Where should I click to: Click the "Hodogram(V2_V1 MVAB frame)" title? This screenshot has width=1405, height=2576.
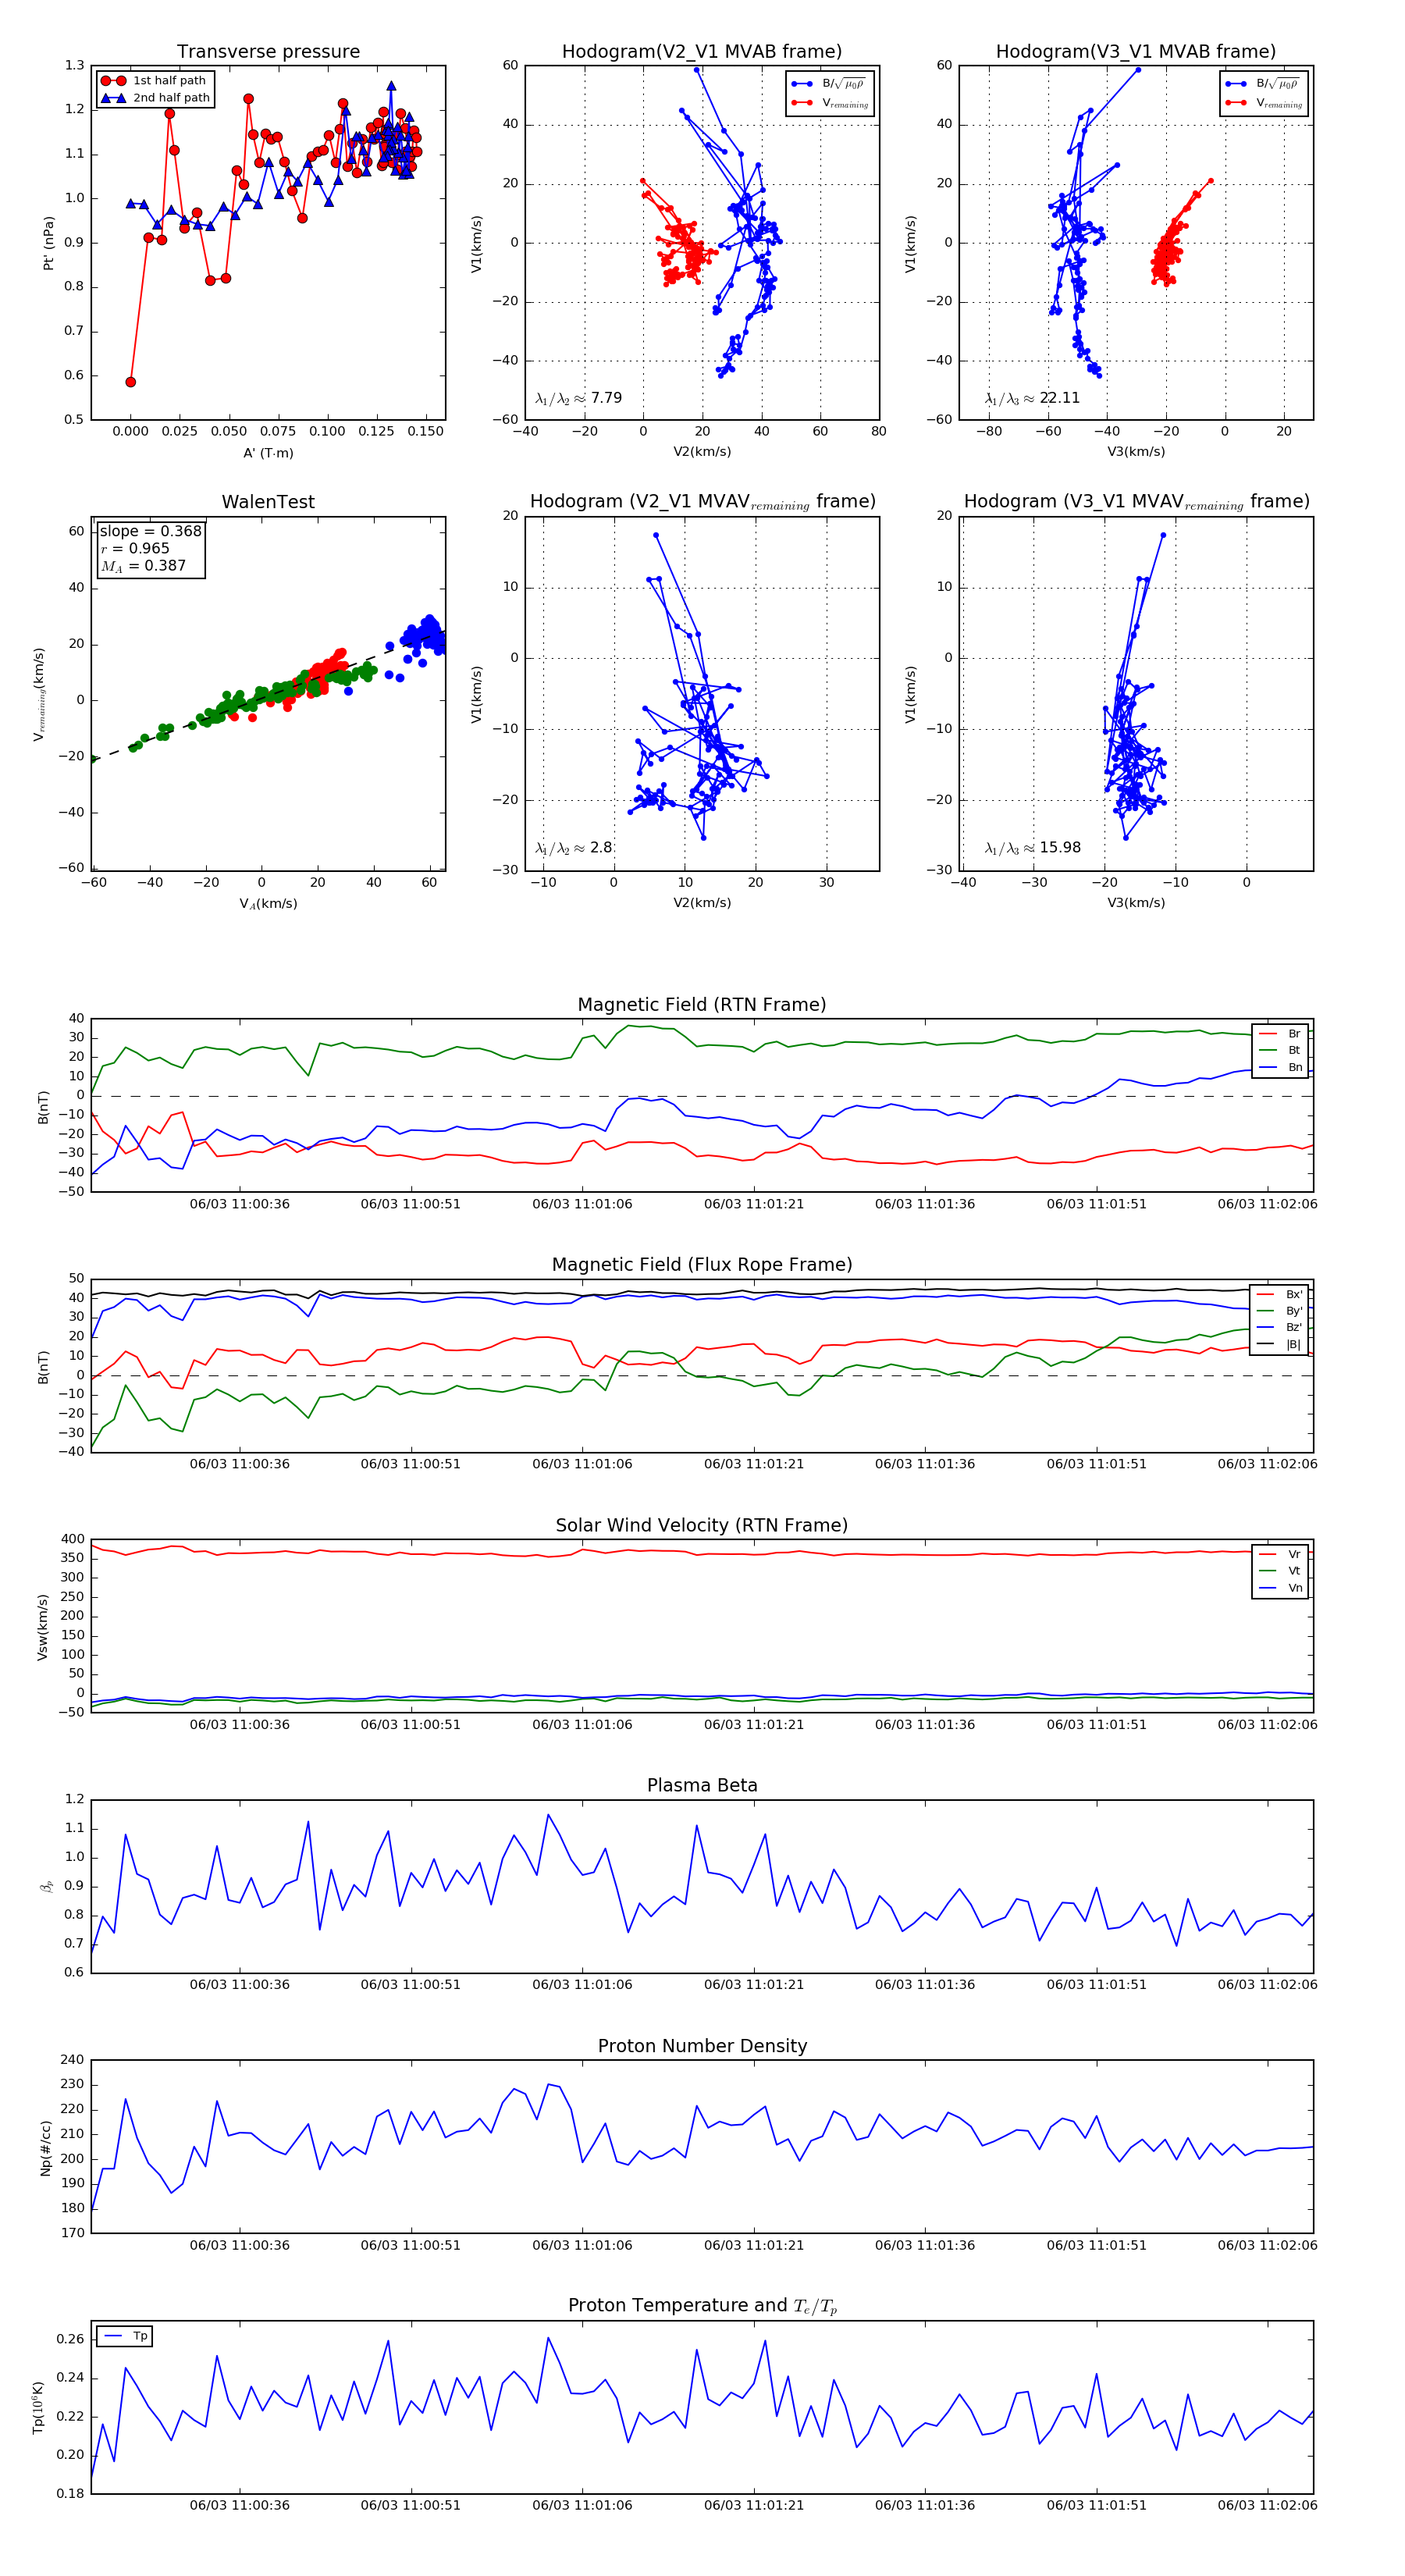[x=702, y=52]
